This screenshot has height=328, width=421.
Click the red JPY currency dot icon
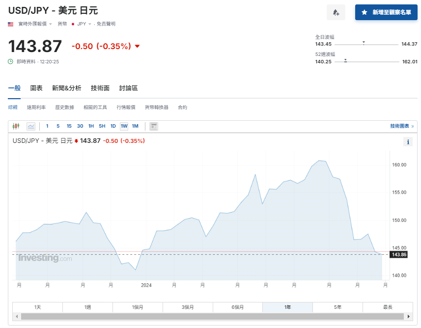[73, 23]
